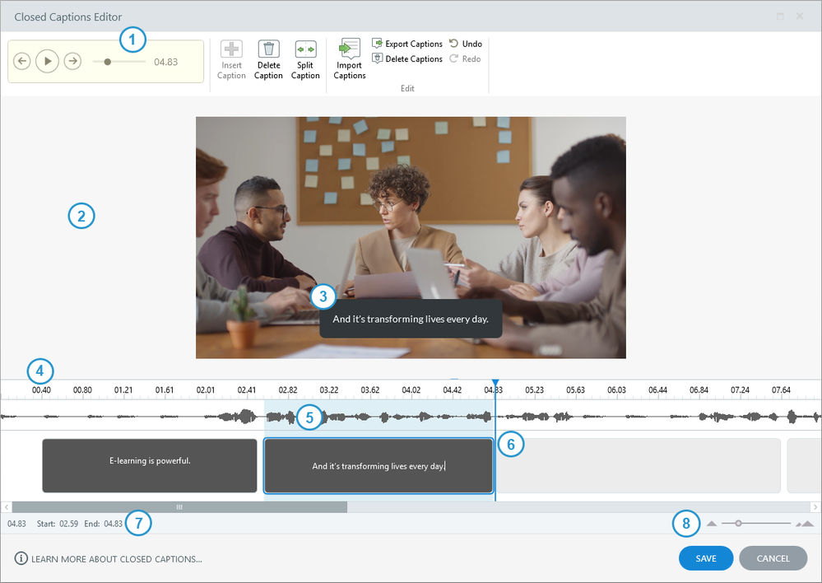Zoom out timeline using small mountain icon
The width and height of the screenshot is (822, 583).
tap(712, 524)
